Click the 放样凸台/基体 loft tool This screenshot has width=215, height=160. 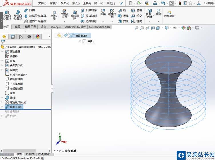point(35,16)
